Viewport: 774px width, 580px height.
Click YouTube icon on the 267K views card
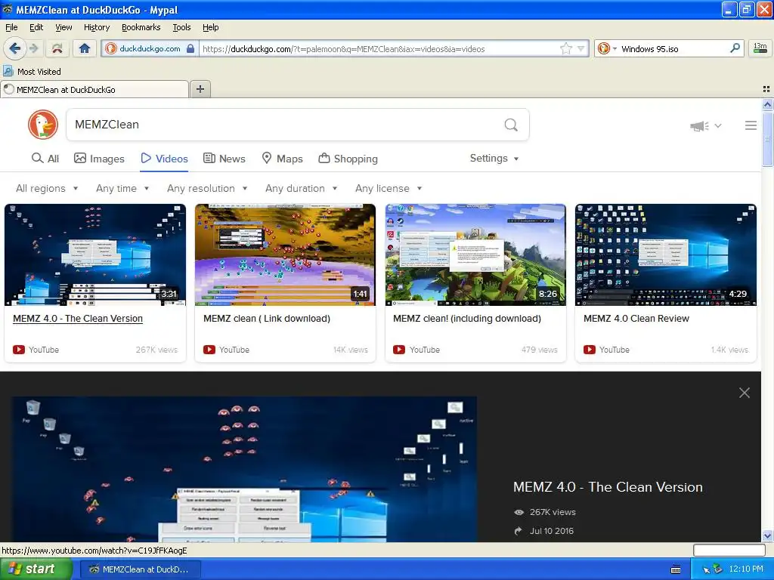(x=19, y=350)
